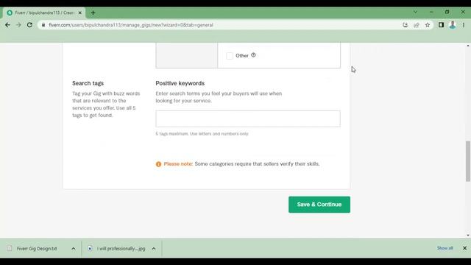
Task: Click the page vertical scrollbar thumb
Action: click(x=468, y=161)
